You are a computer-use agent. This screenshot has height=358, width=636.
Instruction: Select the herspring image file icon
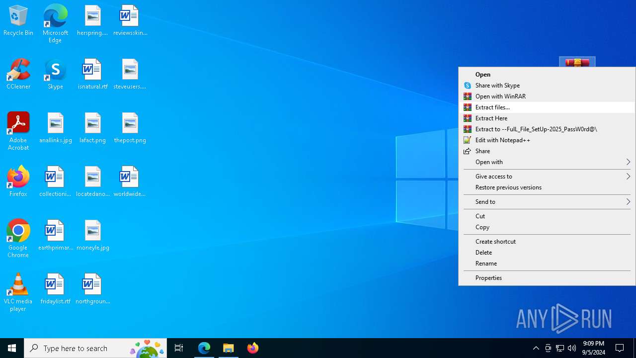(92, 21)
